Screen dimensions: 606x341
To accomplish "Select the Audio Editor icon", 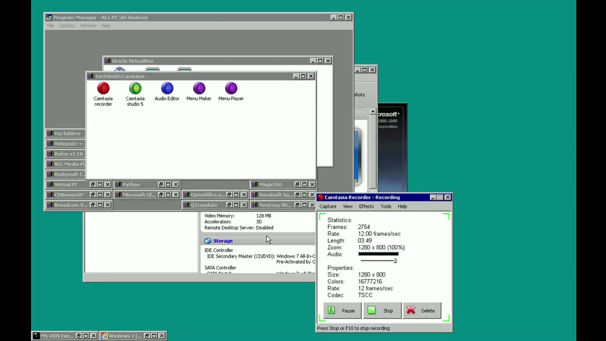I will 167,92.
